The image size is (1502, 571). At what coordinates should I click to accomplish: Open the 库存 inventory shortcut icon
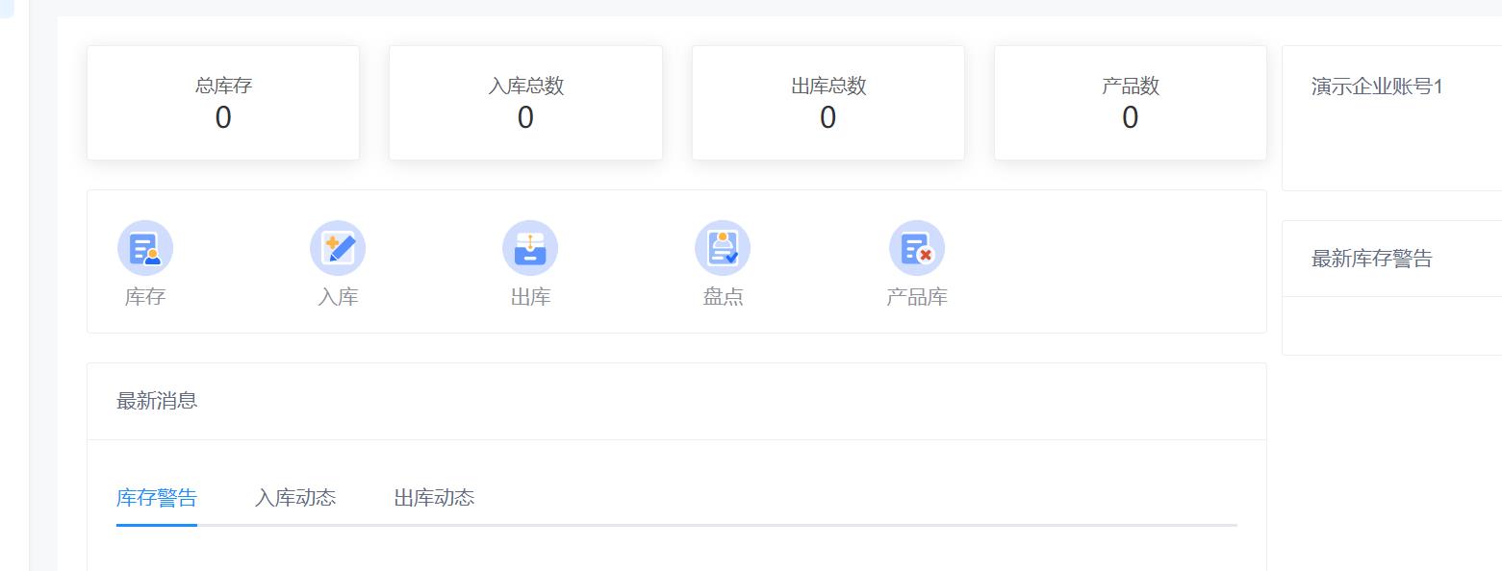point(145,248)
